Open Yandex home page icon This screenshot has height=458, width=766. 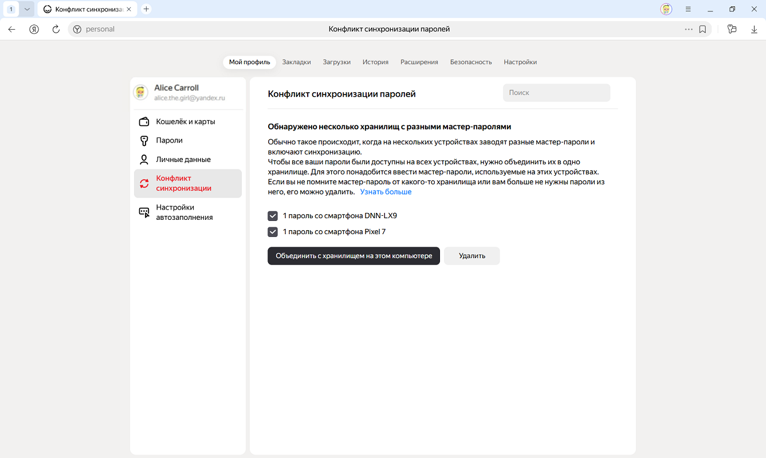coord(34,29)
